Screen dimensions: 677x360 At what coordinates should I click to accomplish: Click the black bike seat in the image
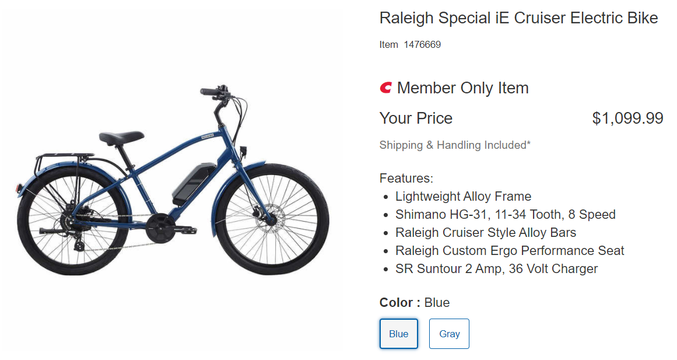click(121, 138)
